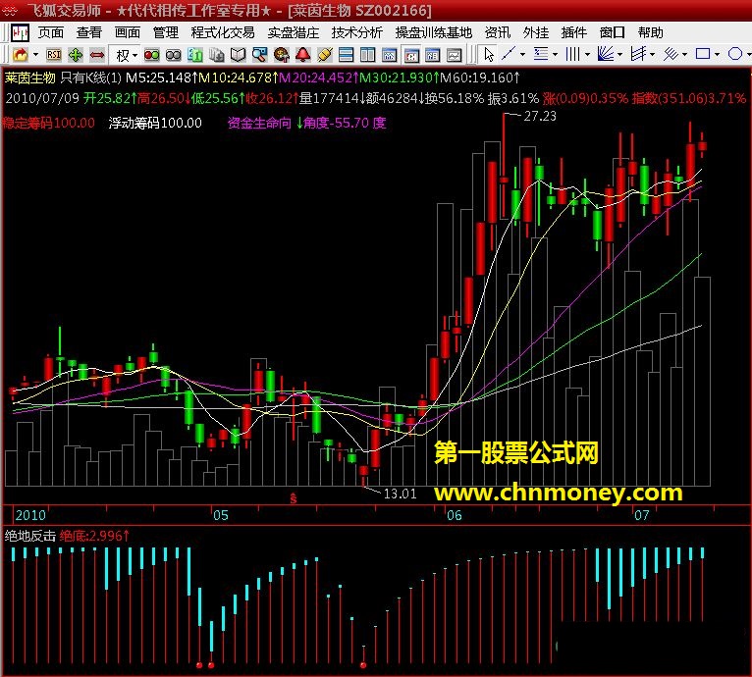Select the vertical cycle lines tool
This screenshot has width=752, height=677.
pyautogui.click(x=572, y=54)
